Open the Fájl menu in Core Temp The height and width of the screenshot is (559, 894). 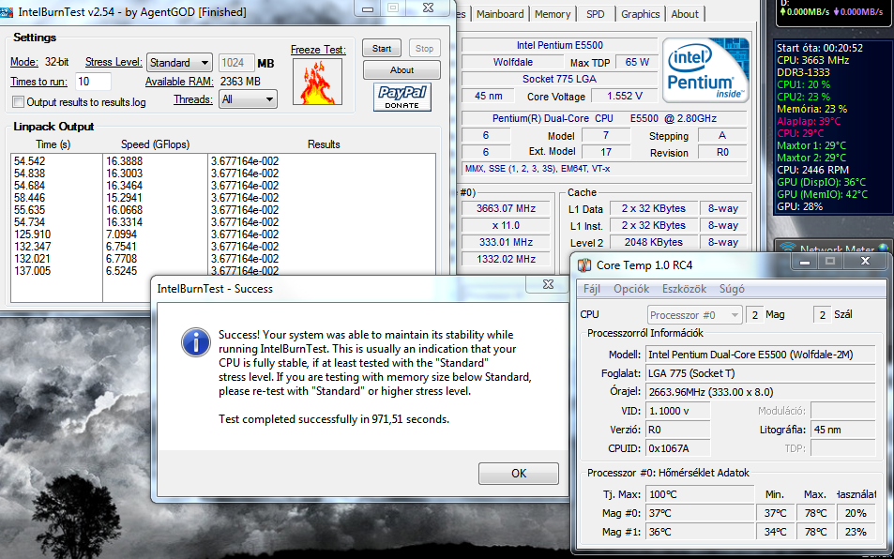click(x=591, y=289)
